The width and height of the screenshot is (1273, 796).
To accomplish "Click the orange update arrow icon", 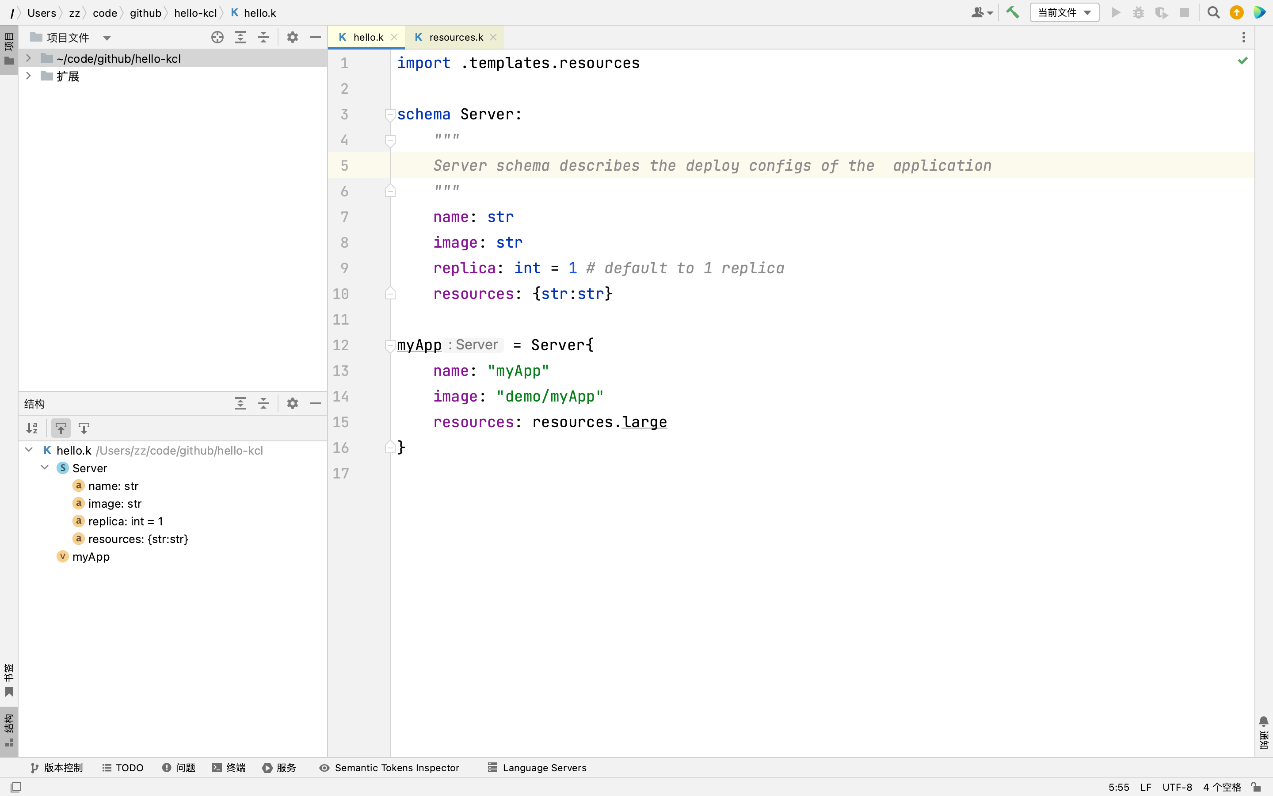I will [x=1237, y=12].
